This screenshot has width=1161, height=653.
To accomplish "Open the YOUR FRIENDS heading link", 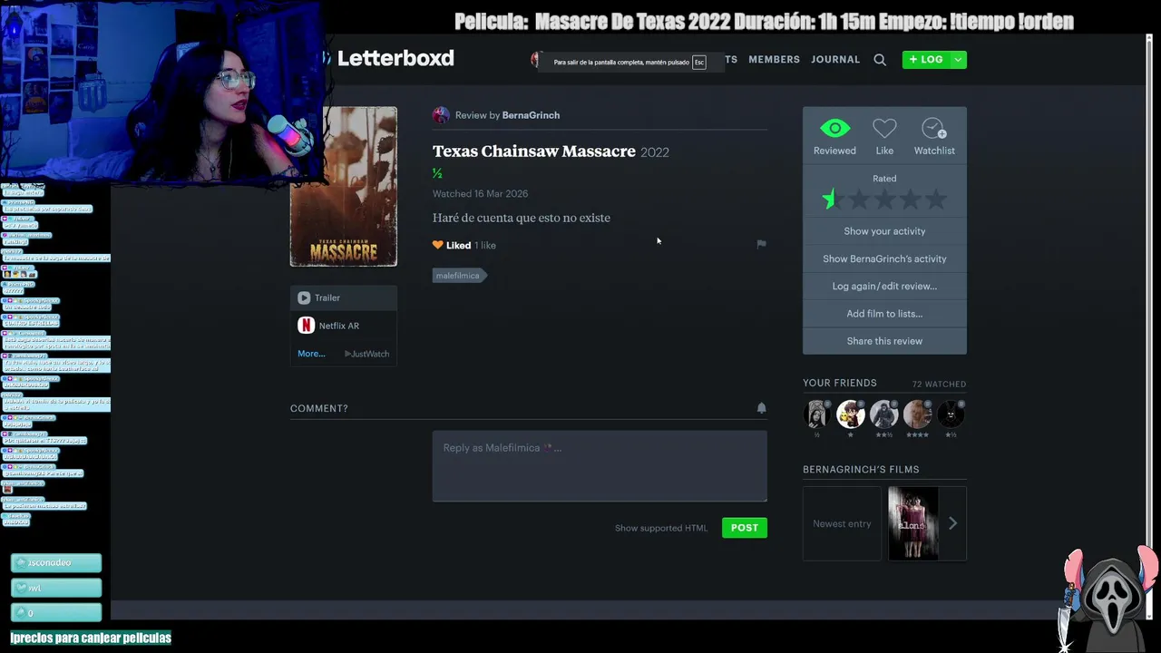I will (840, 383).
